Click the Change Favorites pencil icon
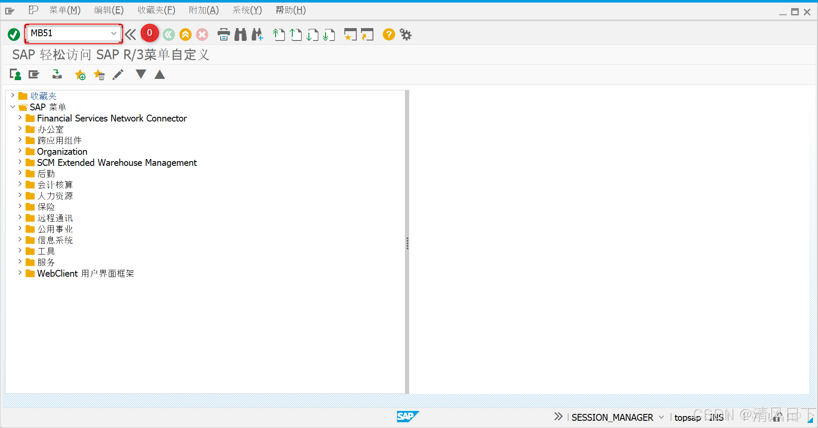818x428 pixels. tap(118, 75)
